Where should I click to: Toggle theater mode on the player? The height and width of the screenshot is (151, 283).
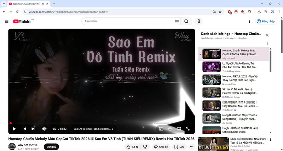[x=179, y=129]
